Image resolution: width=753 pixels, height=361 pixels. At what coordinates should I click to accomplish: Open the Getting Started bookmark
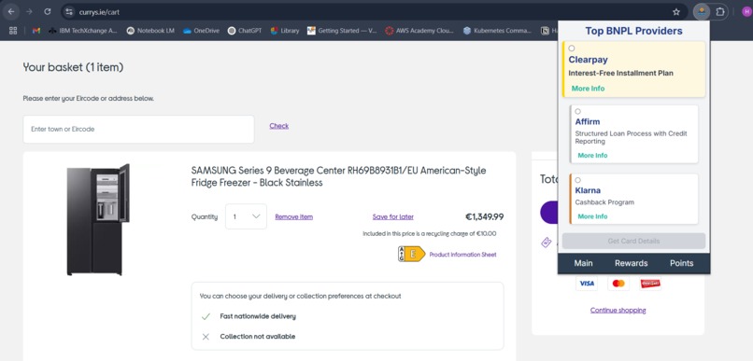[x=342, y=31]
